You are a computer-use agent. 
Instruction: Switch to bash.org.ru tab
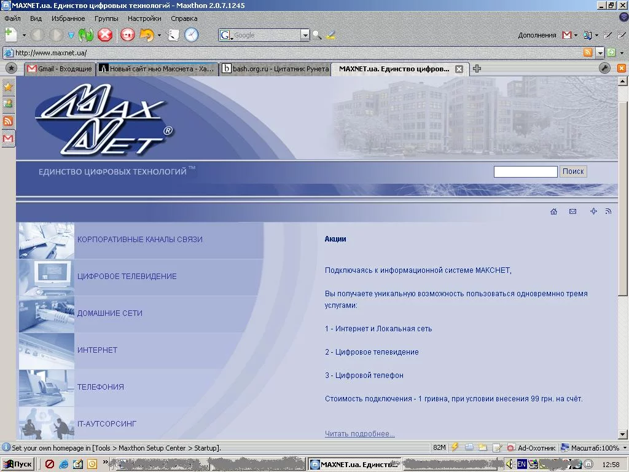275,69
